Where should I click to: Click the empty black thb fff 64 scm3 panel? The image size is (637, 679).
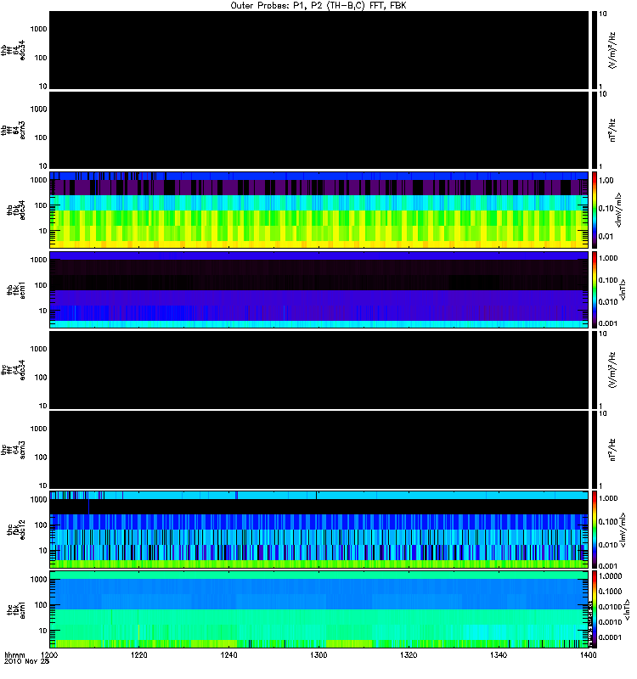coord(318,130)
